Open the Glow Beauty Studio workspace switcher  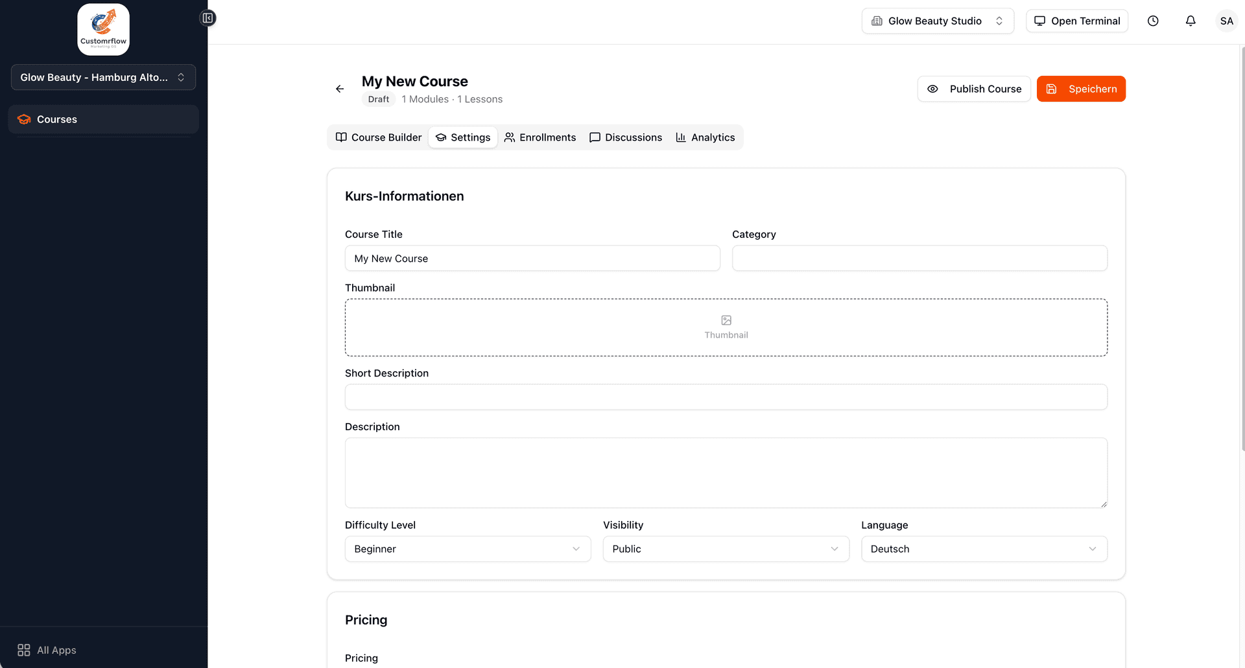pyautogui.click(x=937, y=21)
